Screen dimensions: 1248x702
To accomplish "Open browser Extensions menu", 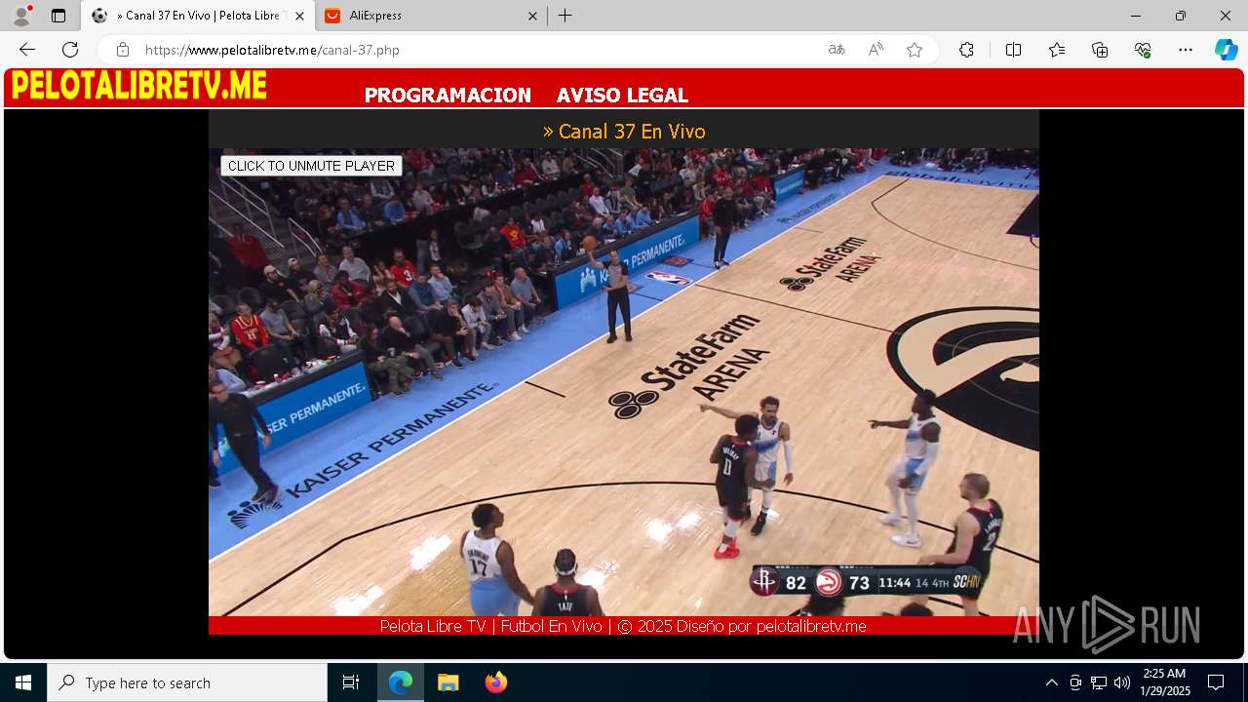I will coord(966,50).
